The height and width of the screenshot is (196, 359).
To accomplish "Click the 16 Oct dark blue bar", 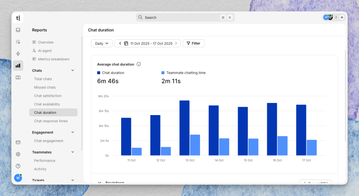I will click(x=272, y=129).
